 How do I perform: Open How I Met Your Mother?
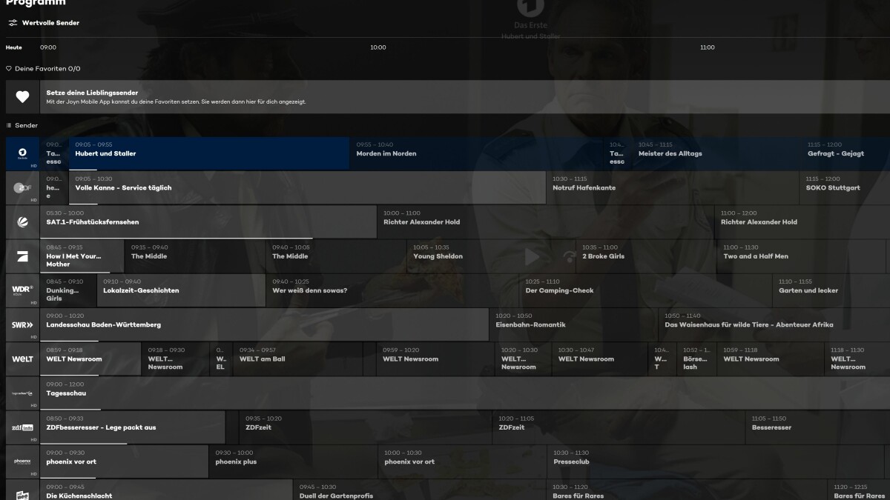(82, 256)
